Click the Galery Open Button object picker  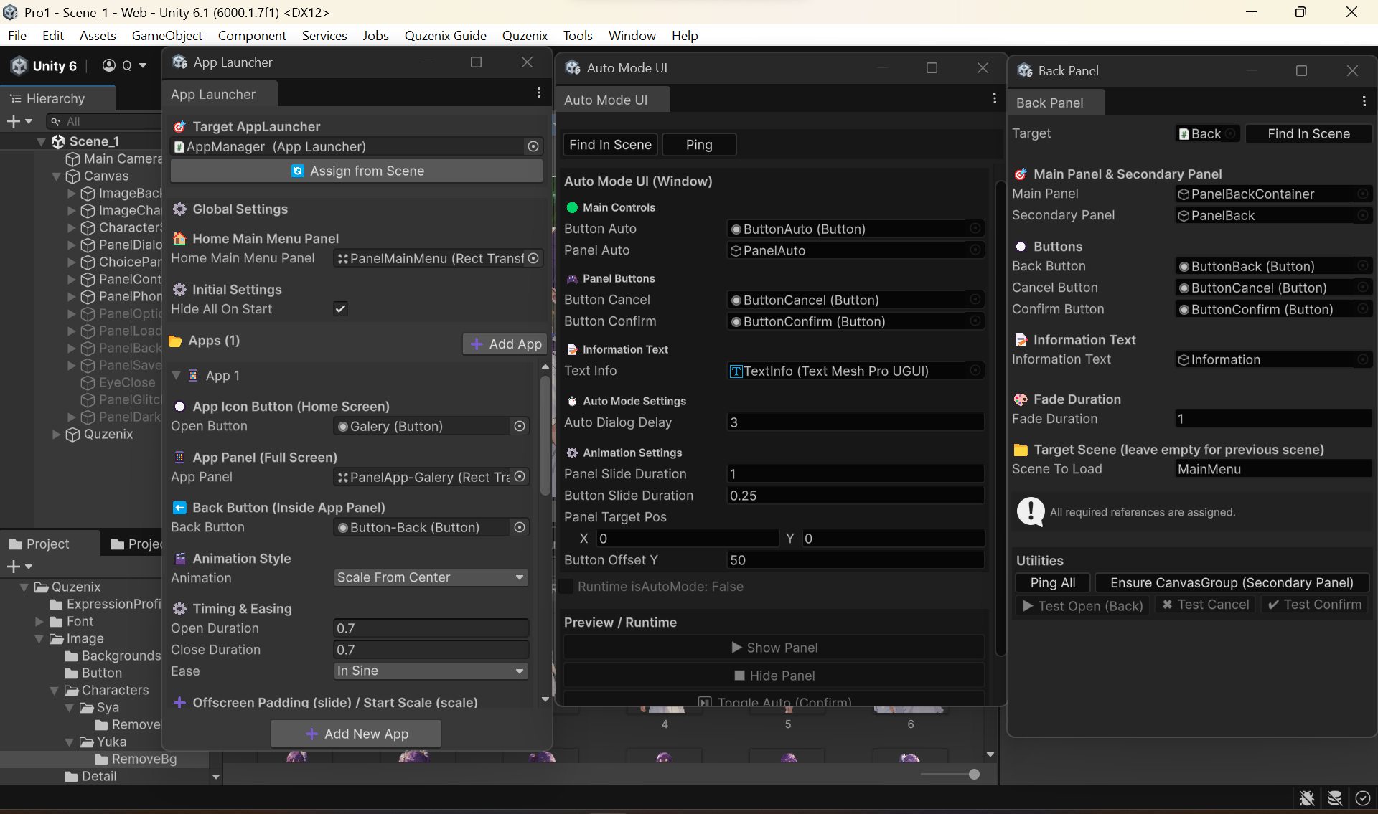pyautogui.click(x=519, y=426)
